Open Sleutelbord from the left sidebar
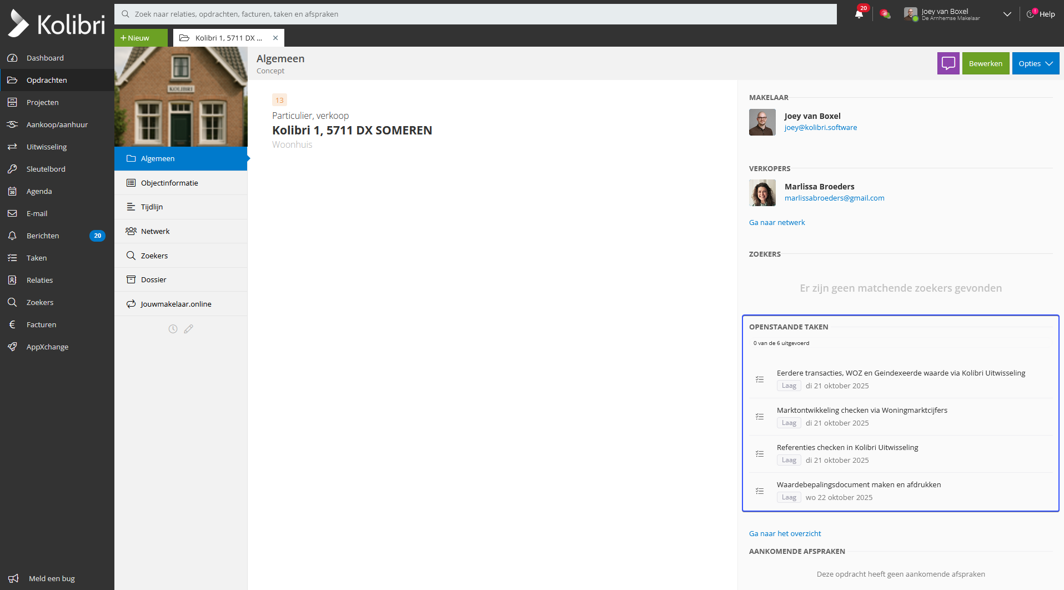1064x590 pixels. point(46,169)
